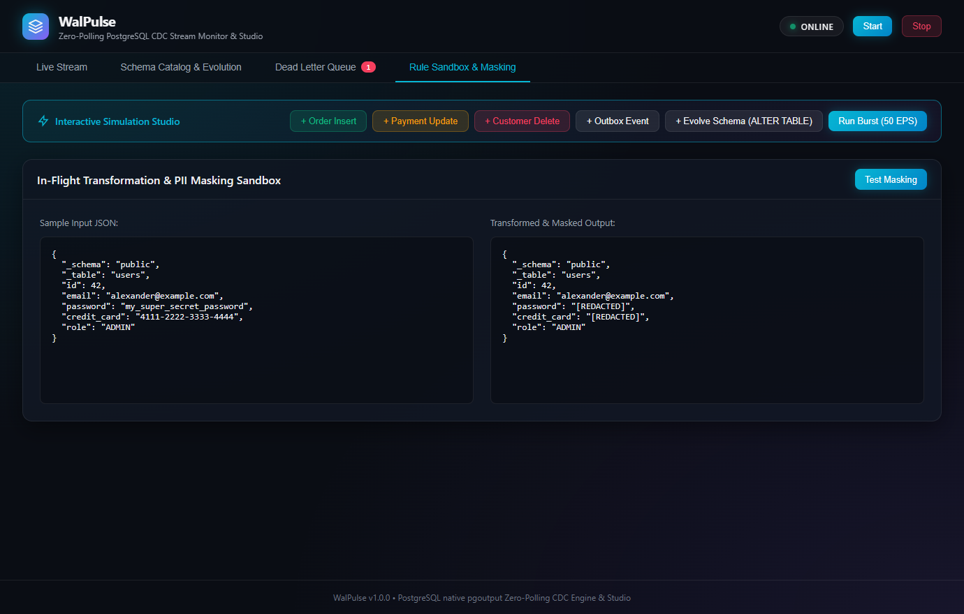Select the Rule Sandbox & Masking tab

click(462, 67)
